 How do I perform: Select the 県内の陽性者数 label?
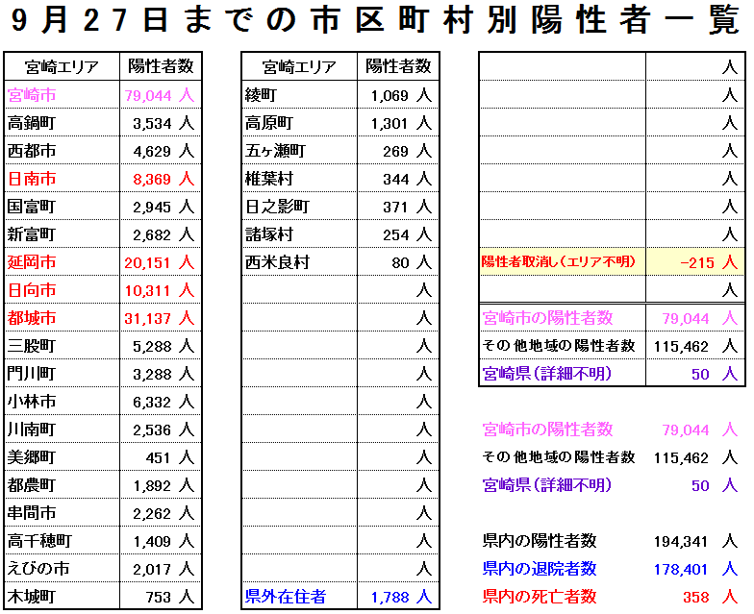pyautogui.click(x=540, y=541)
